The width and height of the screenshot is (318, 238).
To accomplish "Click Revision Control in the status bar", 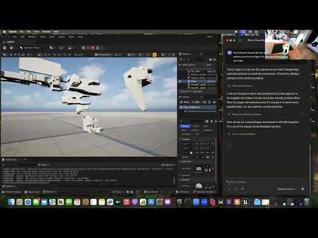I will pyautogui.click(x=205, y=192).
